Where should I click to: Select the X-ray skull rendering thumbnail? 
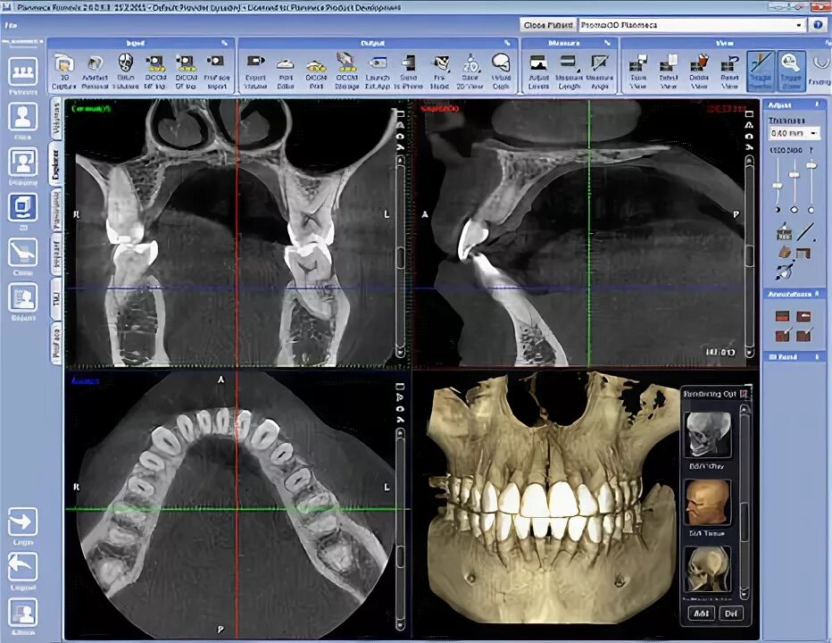pyautogui.click(x=708, y=434)
